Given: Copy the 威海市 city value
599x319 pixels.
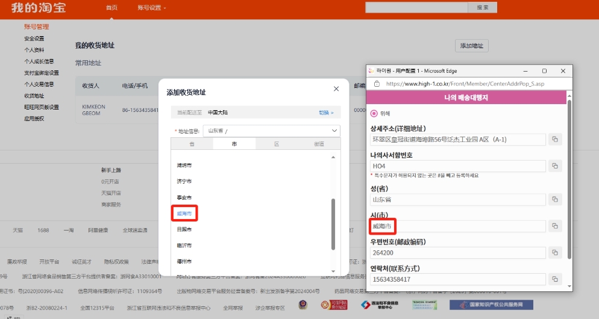Looking at the screenshot, I should [x=555, y=226].
